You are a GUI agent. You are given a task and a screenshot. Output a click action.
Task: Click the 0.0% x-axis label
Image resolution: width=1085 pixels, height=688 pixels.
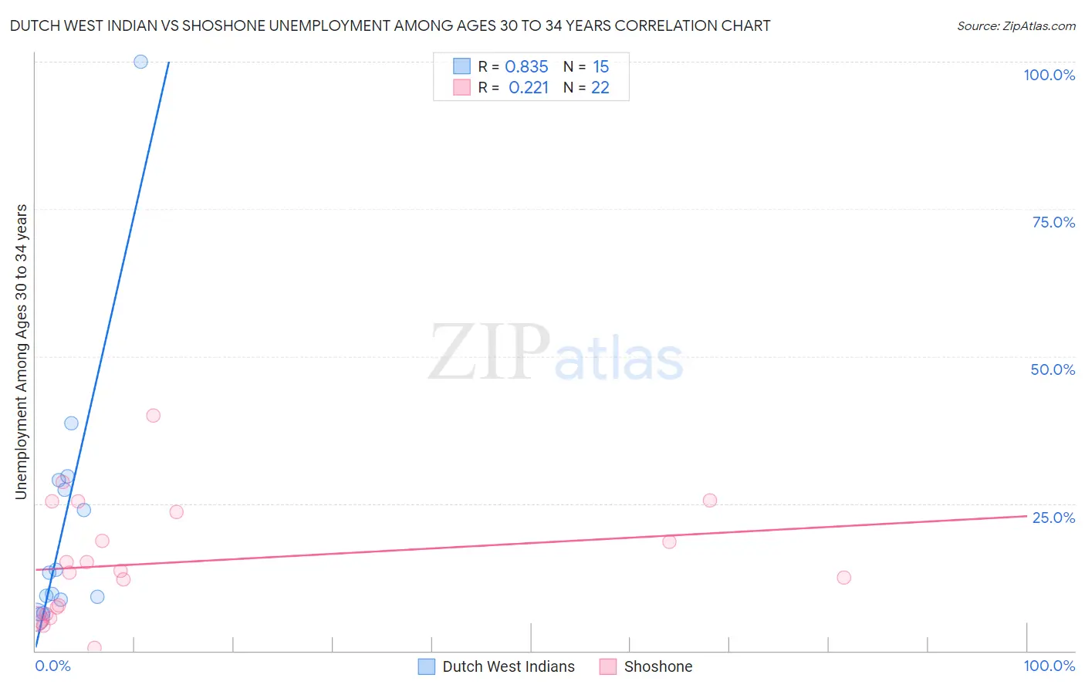coord(53,666)
